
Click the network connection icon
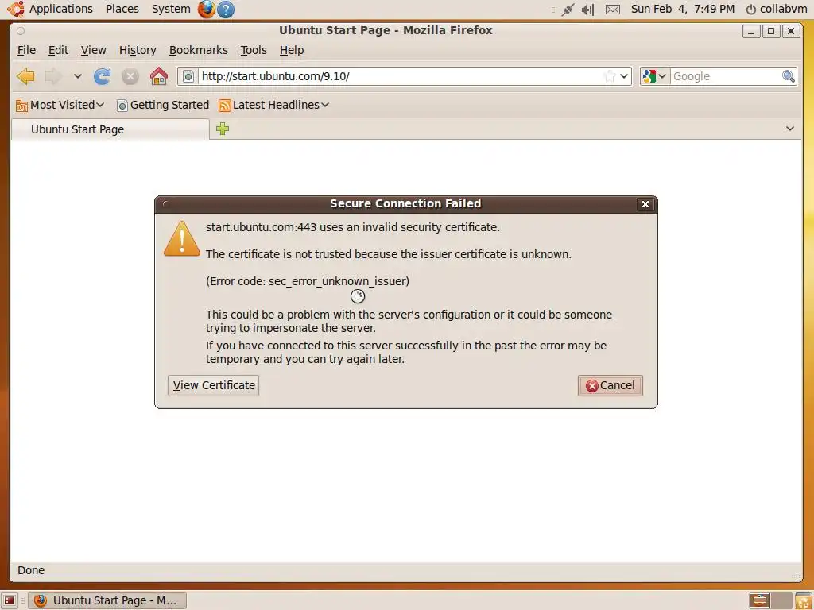[568, 10]
